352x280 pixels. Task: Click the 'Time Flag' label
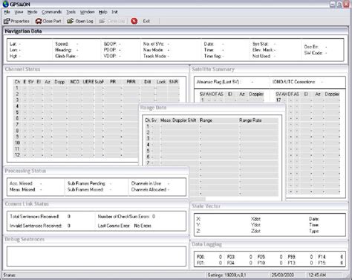[212, 56]
